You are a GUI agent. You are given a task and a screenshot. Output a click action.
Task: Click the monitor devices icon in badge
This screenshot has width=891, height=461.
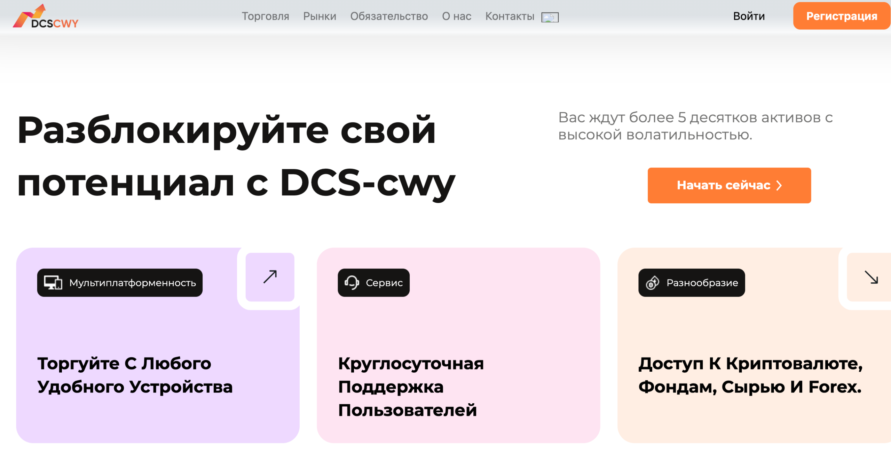[x=53, y=283]
